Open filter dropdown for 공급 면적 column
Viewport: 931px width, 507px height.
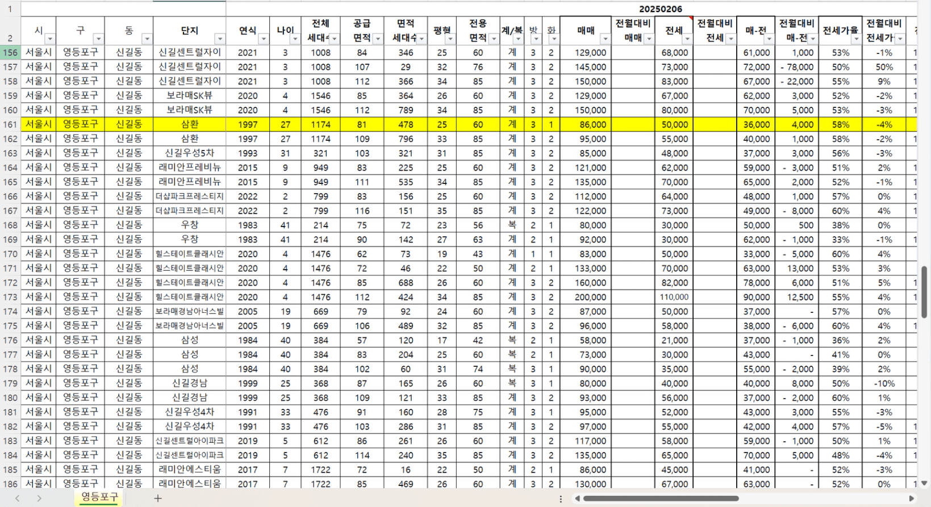coord(378,39)
